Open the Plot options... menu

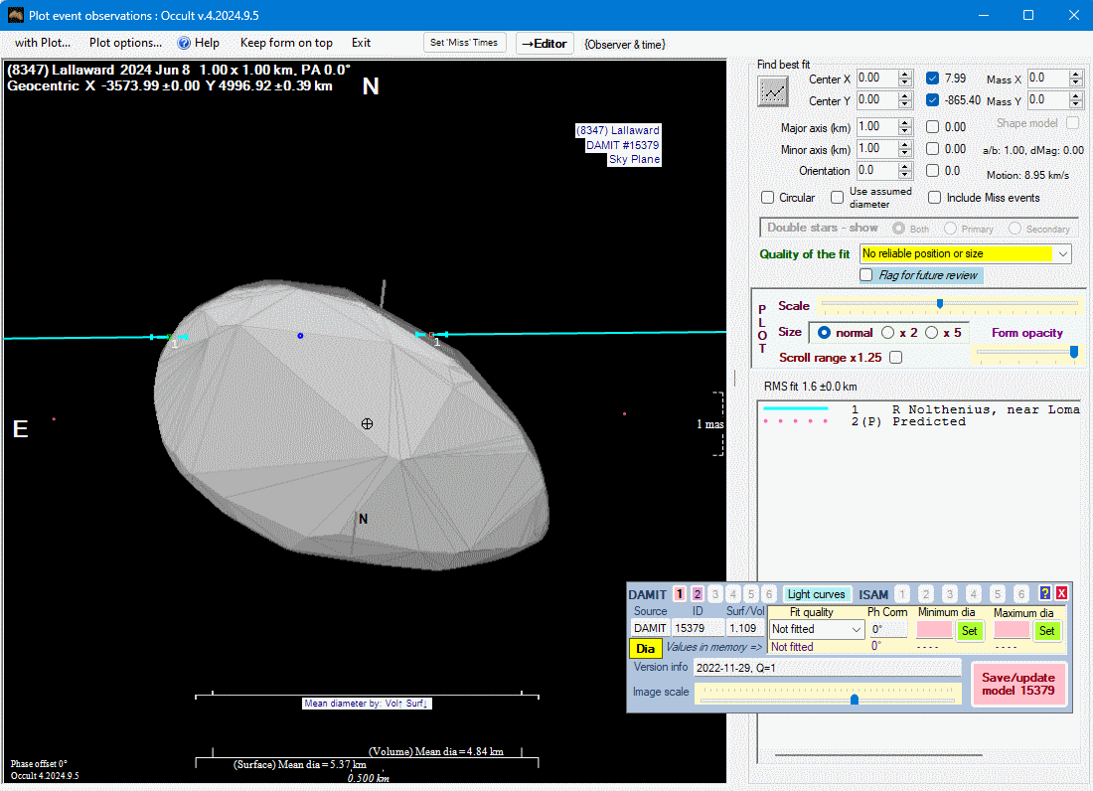point(125,43)
